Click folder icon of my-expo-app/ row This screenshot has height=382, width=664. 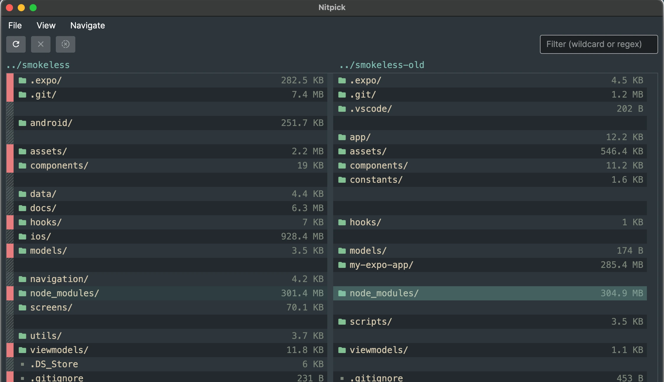pyautogui.click(x=342, y=265)
